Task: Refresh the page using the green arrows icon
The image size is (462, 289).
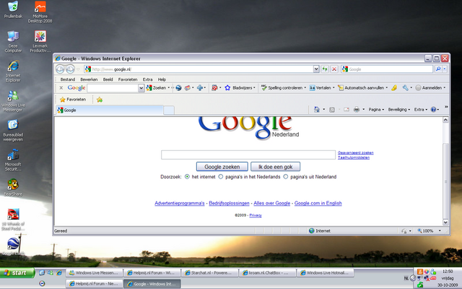Action: tap(325, 69)
